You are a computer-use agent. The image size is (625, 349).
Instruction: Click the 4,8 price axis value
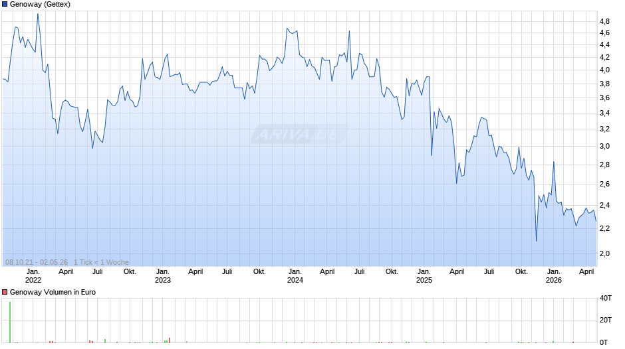click(x=604, y=21)
